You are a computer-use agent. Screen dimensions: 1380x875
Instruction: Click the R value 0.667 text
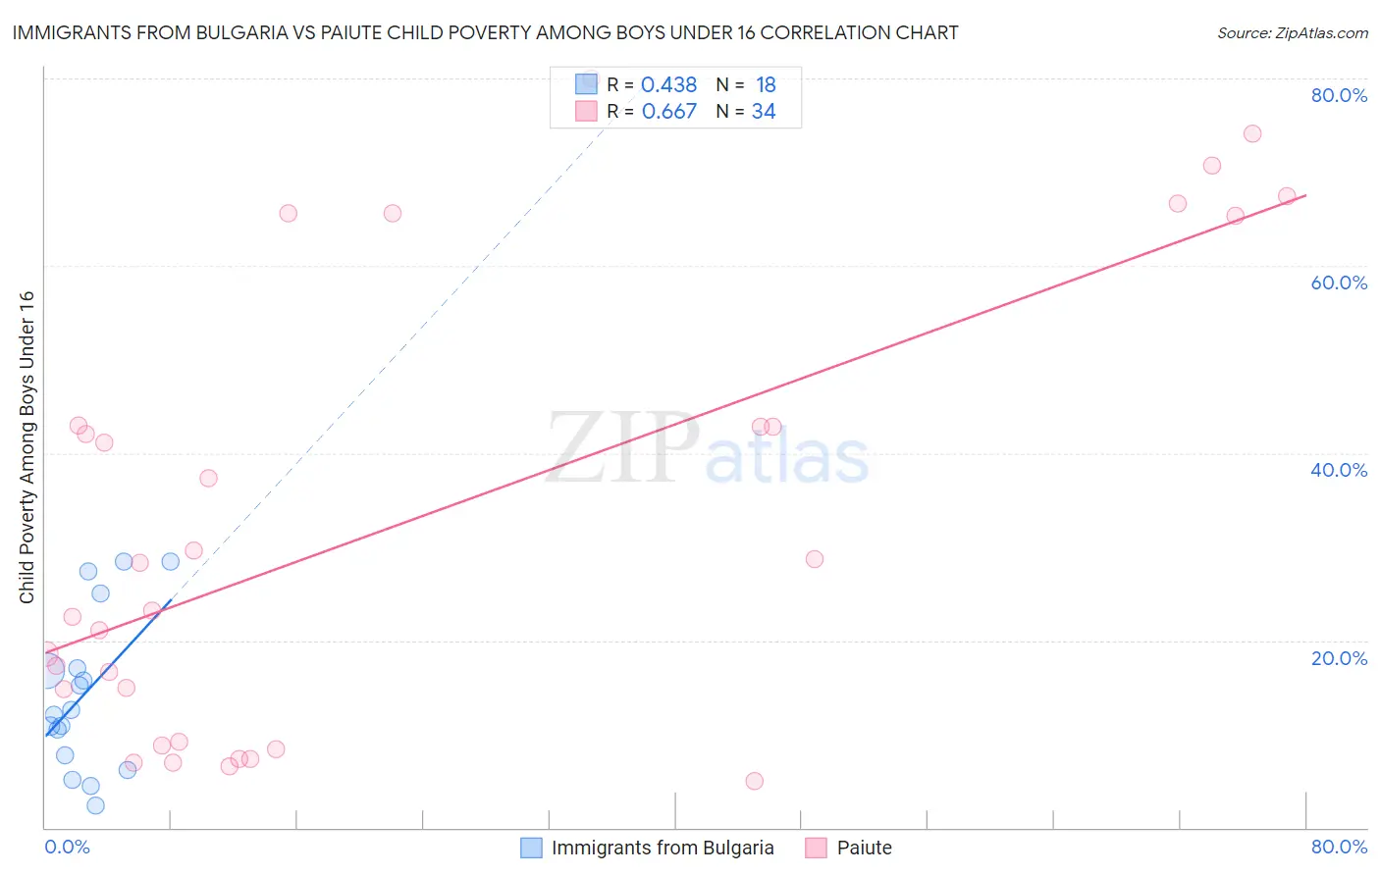point(668,111)
